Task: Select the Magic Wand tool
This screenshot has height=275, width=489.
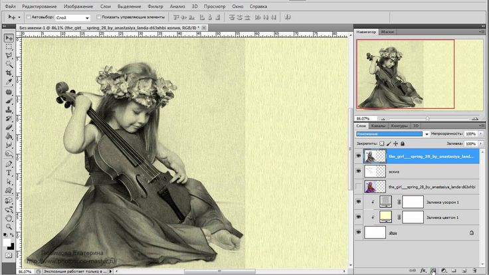Action: click(x=9, y=64)
